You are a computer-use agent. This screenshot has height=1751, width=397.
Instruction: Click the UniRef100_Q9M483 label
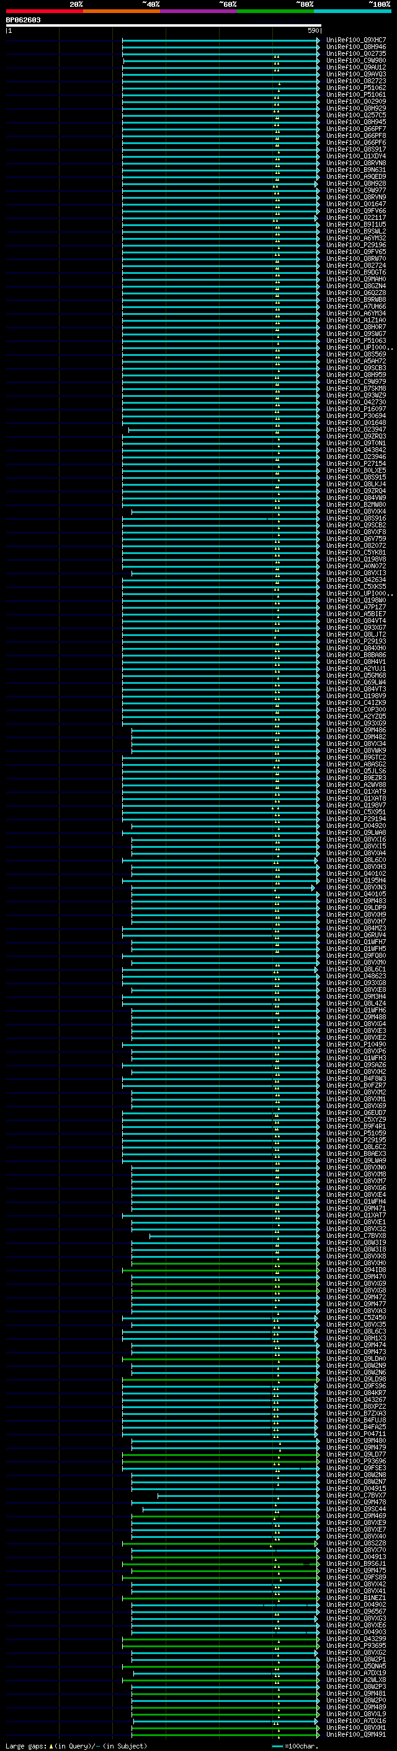(356, 901)
